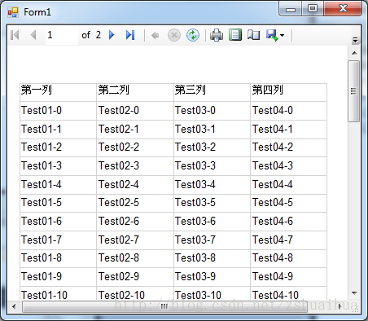The width and height of the screenshot is (368, 321).
Task: Maximize the Form1 window
Action: (312, 9)
